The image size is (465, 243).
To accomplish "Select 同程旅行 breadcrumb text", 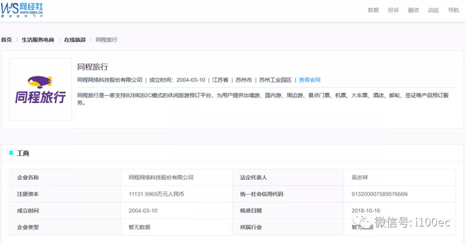I will coord(106,40).
